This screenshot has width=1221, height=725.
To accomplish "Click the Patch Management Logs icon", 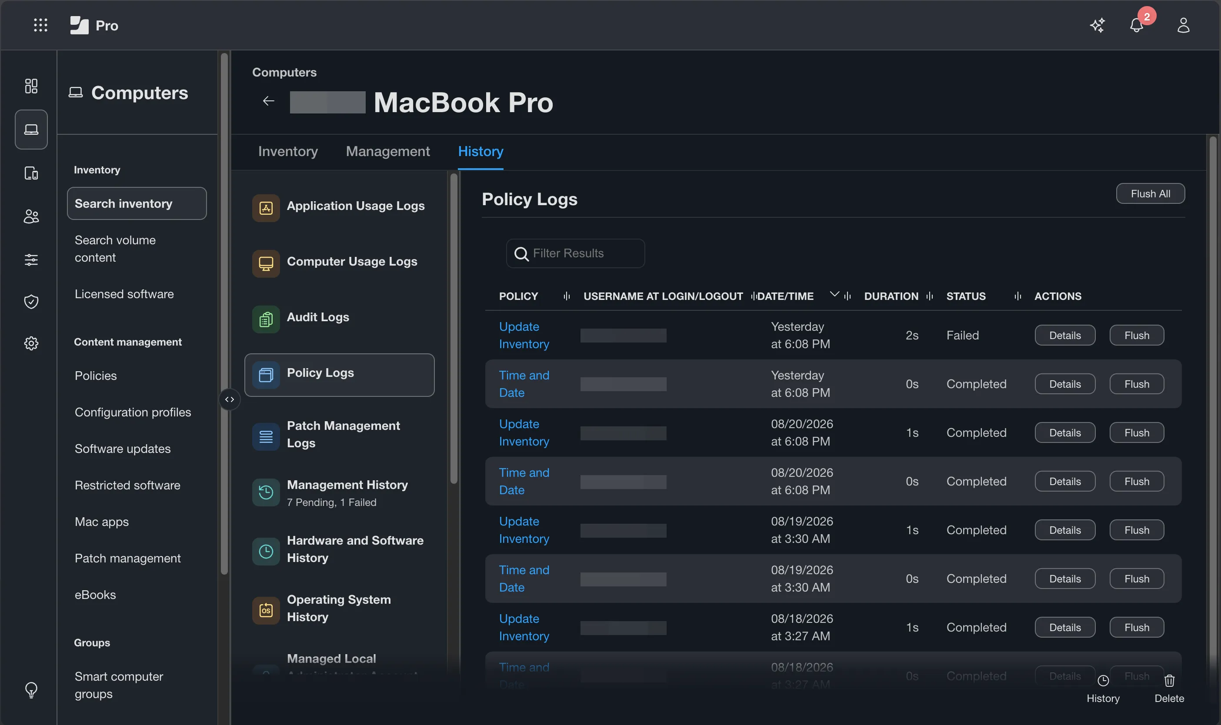I will 266,437.
